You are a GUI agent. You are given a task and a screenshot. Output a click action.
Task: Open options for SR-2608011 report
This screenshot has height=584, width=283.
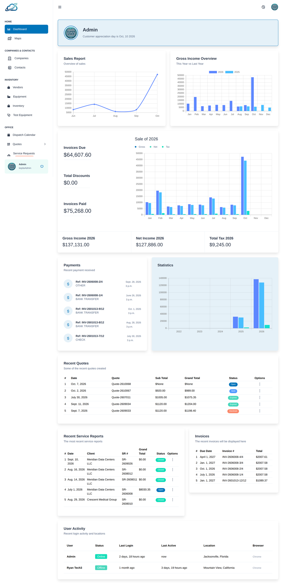(x=173, y=480)
